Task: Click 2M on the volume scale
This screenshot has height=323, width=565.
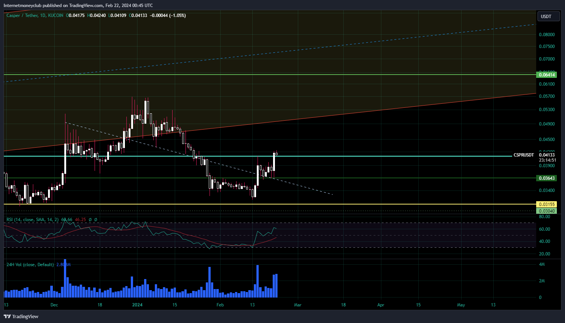Action: click(542, 281)
